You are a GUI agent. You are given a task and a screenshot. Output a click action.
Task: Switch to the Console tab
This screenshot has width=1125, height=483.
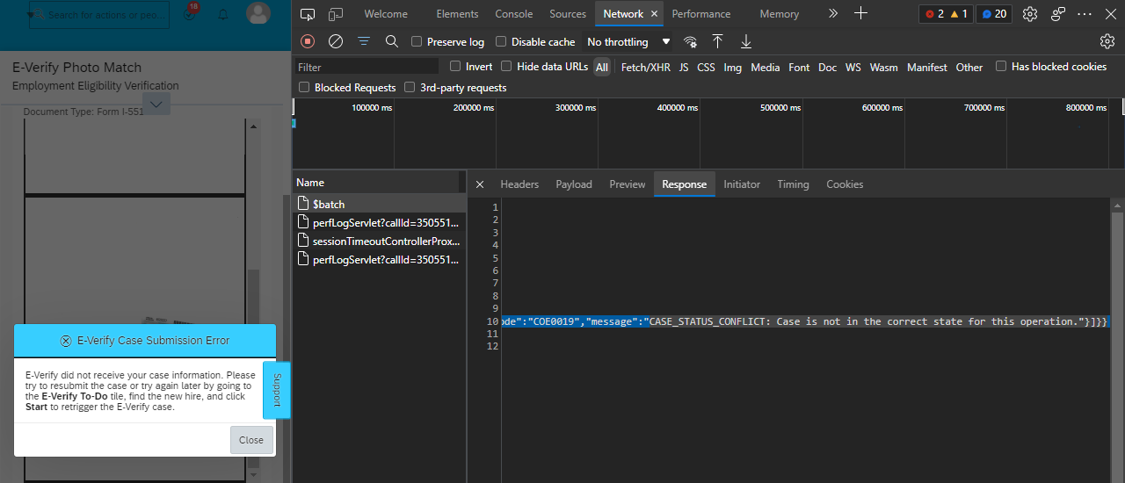(514, 14)
